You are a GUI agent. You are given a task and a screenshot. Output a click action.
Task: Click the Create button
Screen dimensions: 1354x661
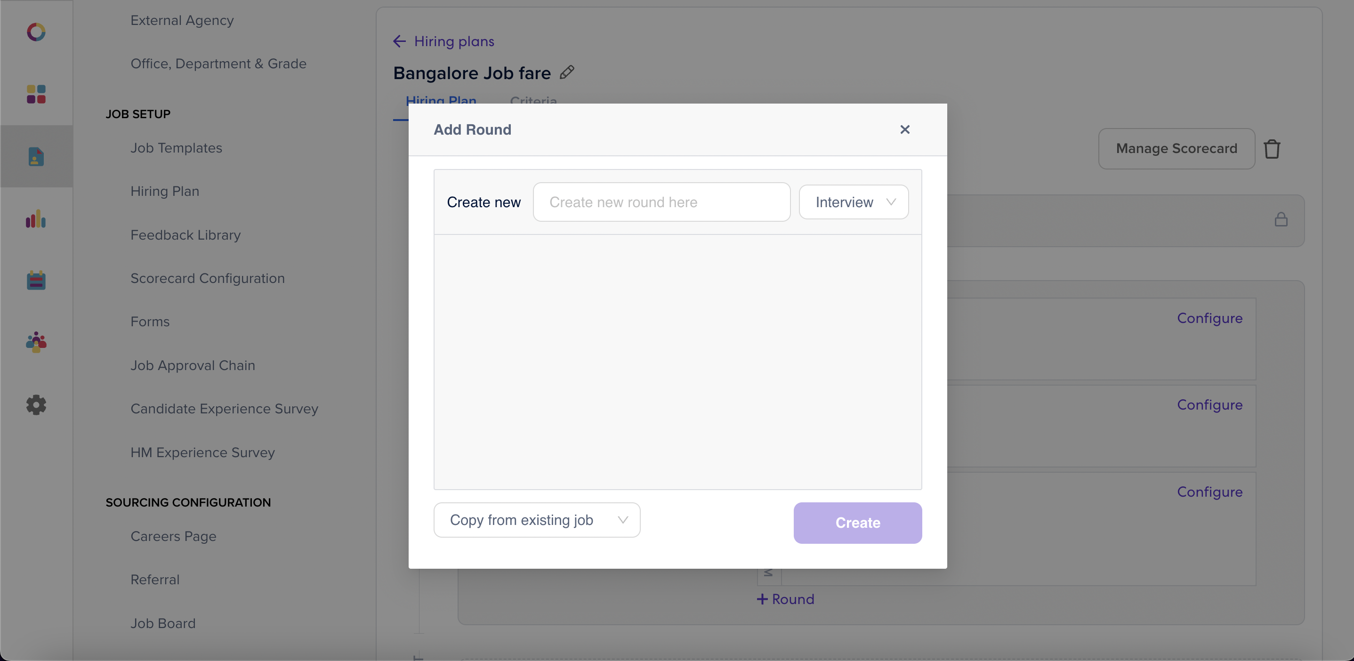857,522
